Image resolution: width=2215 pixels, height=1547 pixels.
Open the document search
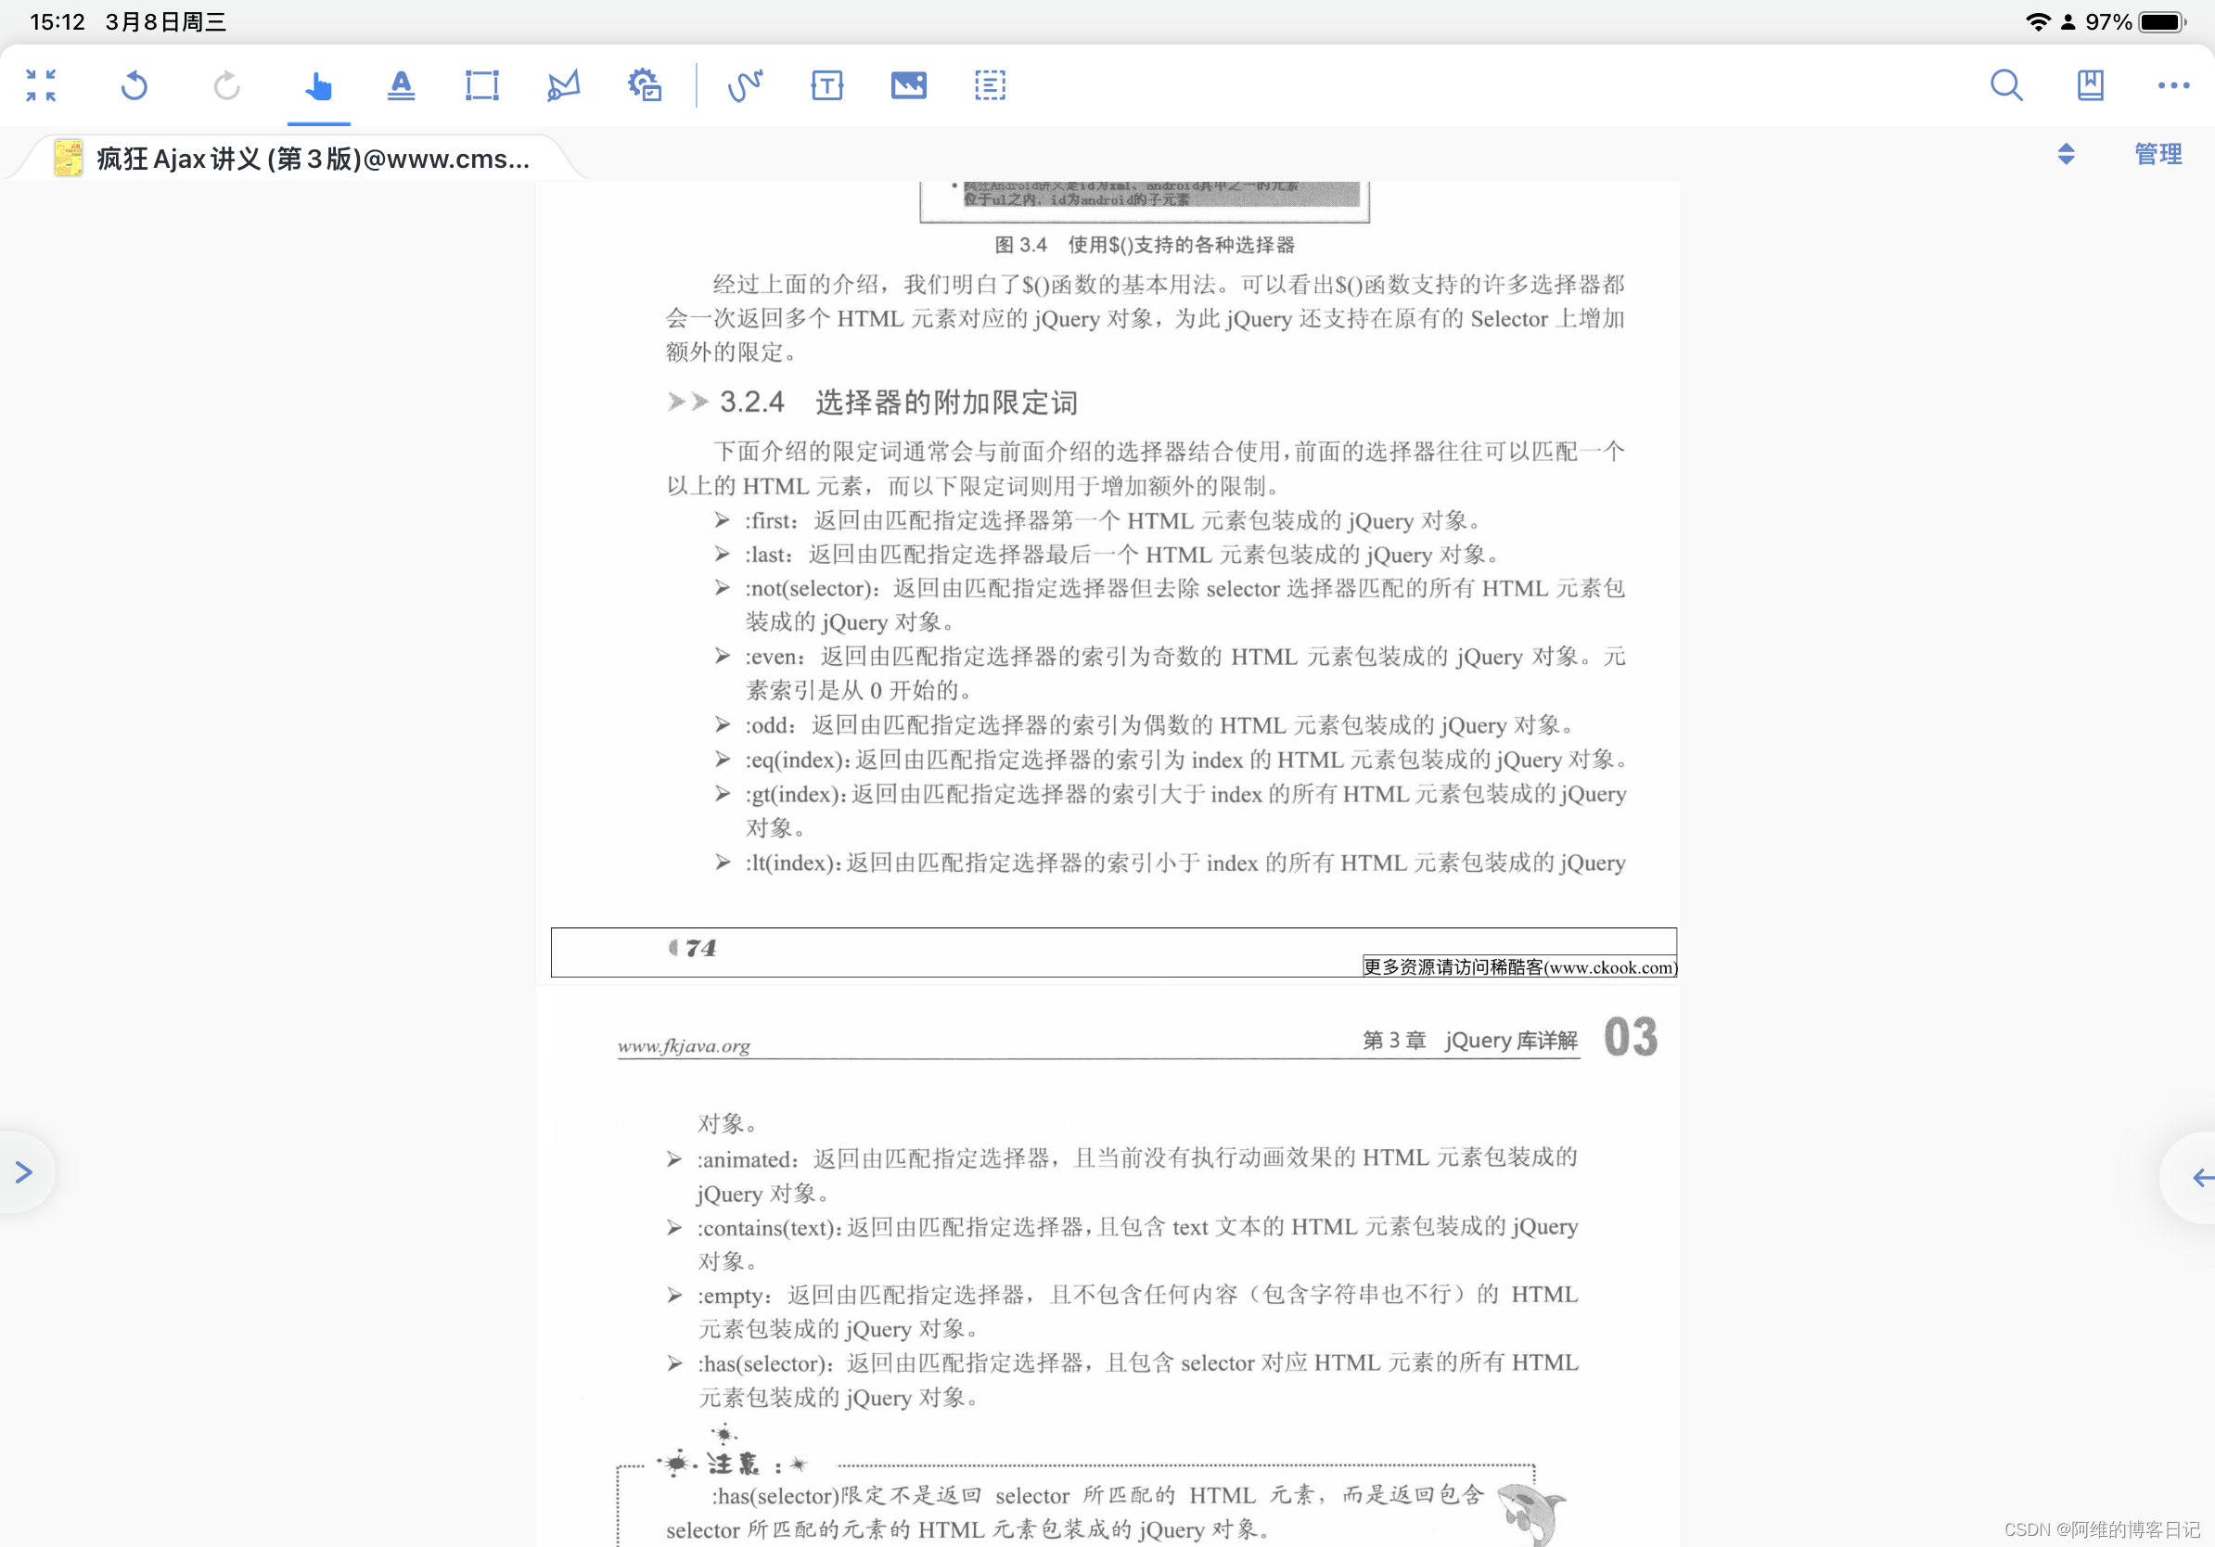(2005, 85)
